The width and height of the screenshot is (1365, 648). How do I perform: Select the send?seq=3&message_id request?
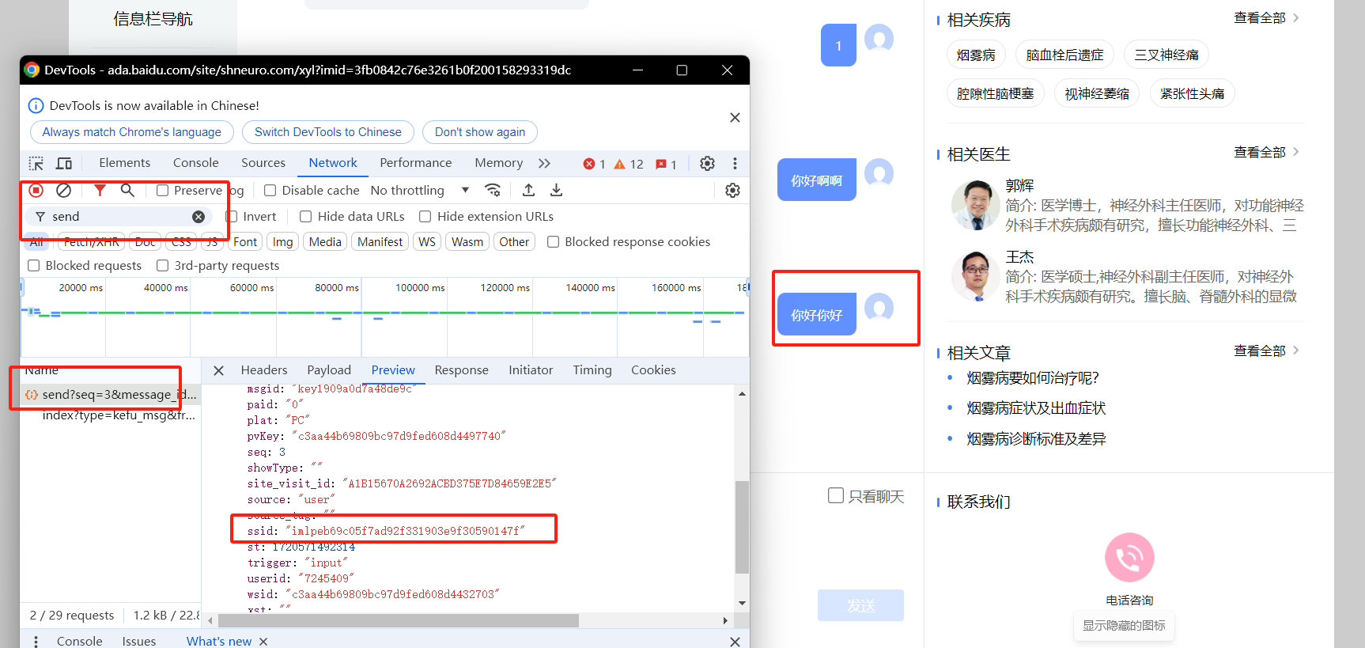pyautogui.click(x=111, y=394)
